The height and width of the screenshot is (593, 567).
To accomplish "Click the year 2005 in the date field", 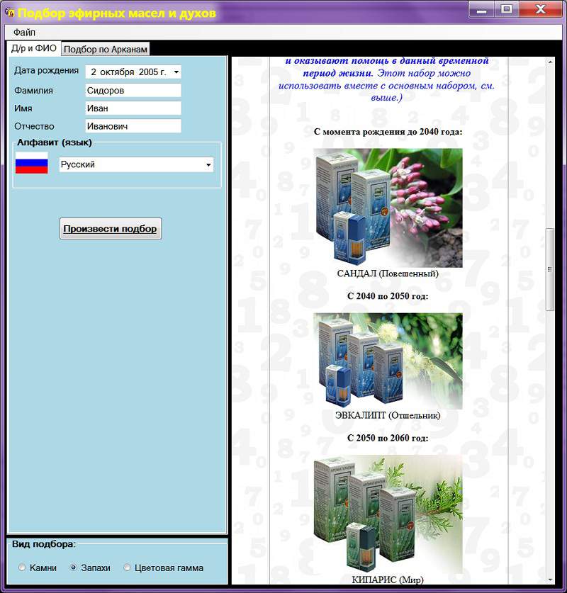I will (148, 72).
